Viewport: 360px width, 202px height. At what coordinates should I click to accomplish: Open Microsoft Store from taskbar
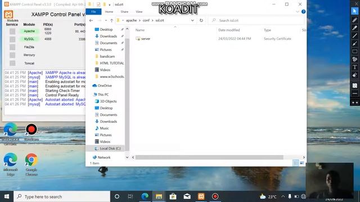coord(173,196)
